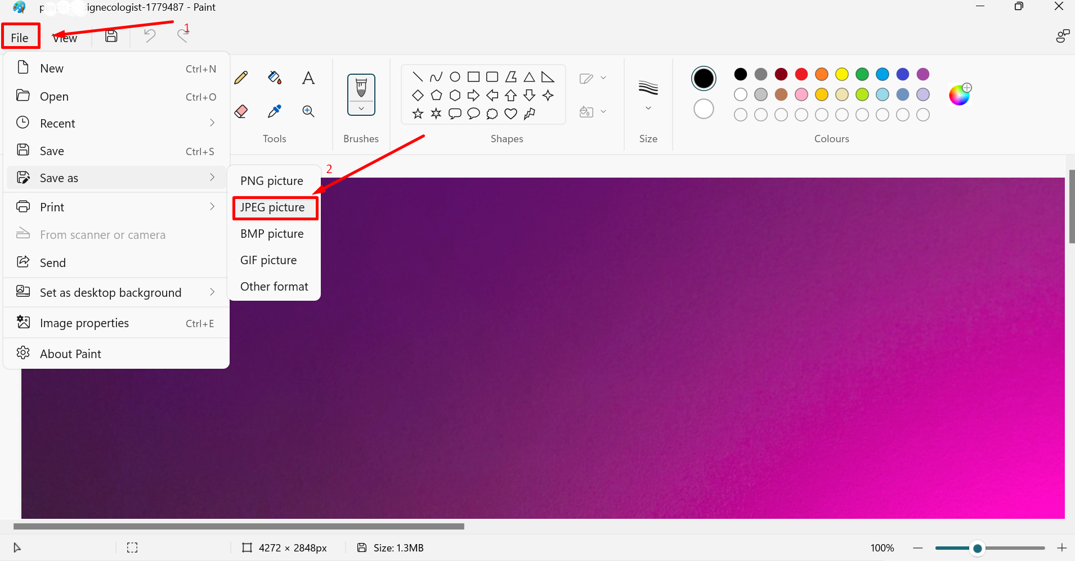The height and width of the screenshot is (561, 1075).
Task: Expand the Print submenu
Action: [116, 207]
